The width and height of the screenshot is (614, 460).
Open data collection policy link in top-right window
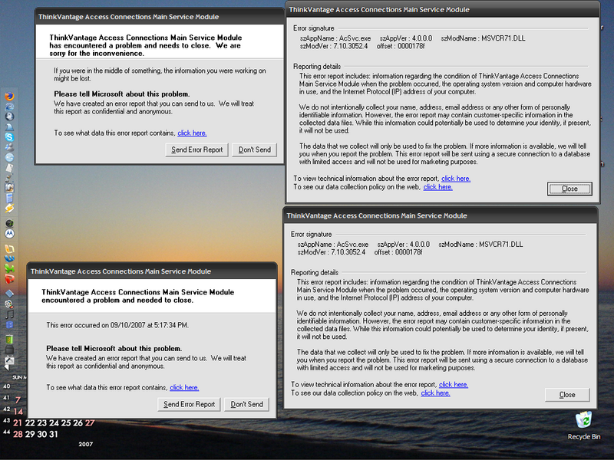click(437, 186)
